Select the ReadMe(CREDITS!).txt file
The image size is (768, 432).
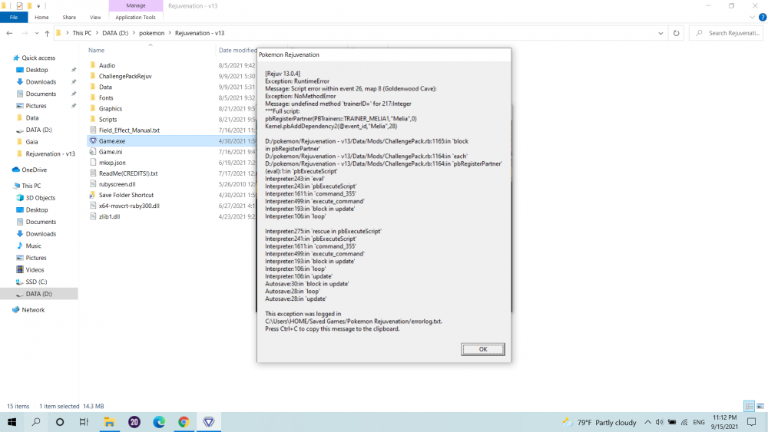click(127, 173)
